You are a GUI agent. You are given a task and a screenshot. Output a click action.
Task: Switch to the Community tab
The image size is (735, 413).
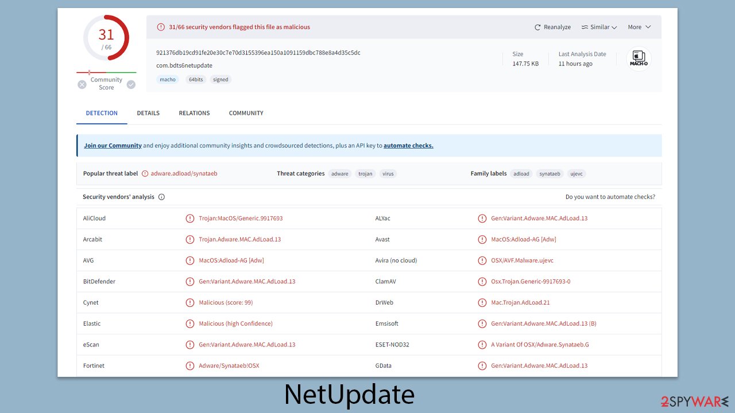[x=246, y=113]
